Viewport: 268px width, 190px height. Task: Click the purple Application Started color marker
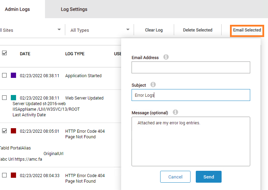coord(13,75)
